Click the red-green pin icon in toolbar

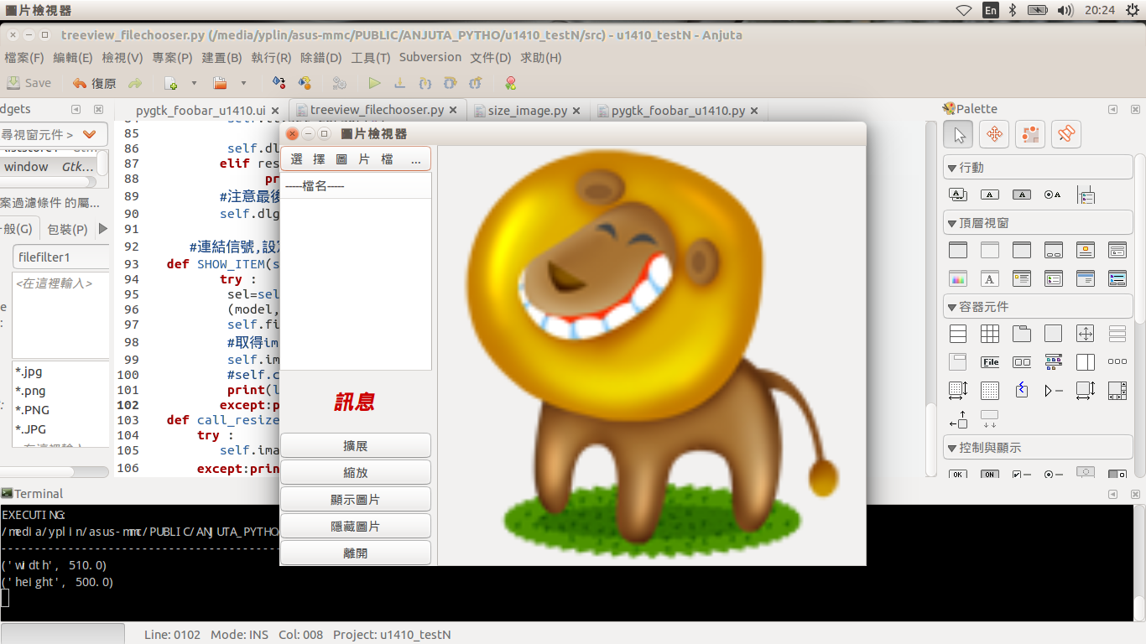[510, 83]
